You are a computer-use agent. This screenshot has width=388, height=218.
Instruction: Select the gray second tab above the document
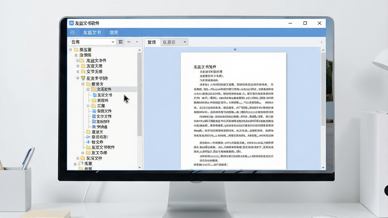click(x=174, y=42)
